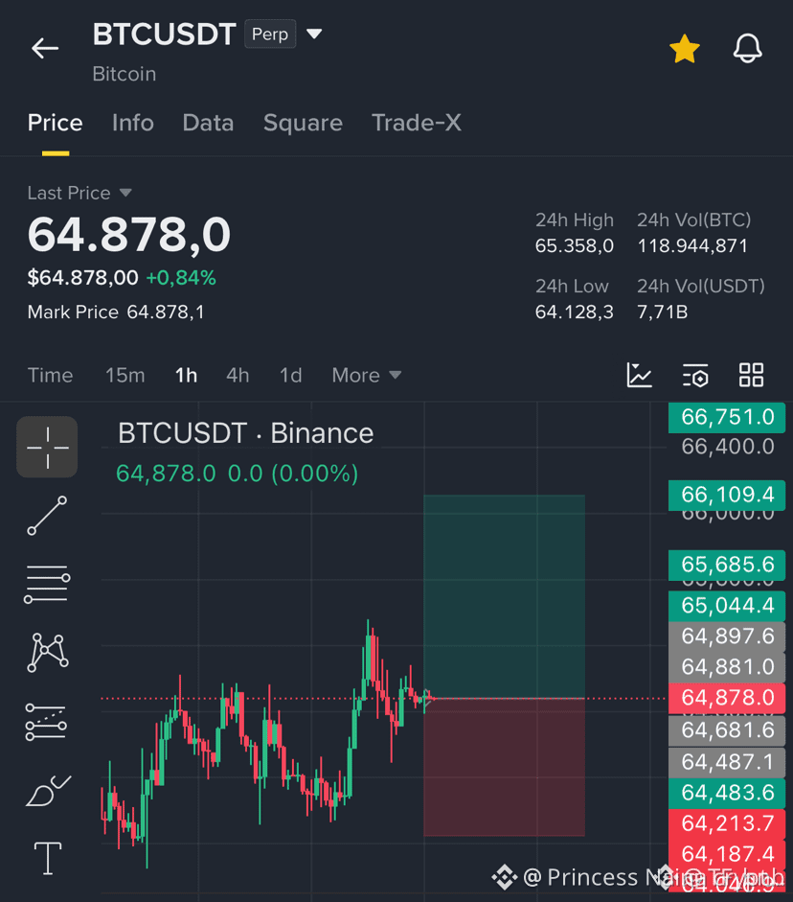This screenshot has width=793, height=902.
Task: Click the 64,483.6 green price label
Action: (727, 793)
